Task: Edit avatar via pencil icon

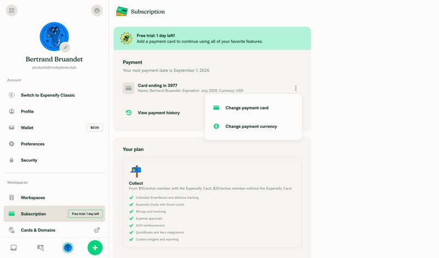Action: point(65,47)
